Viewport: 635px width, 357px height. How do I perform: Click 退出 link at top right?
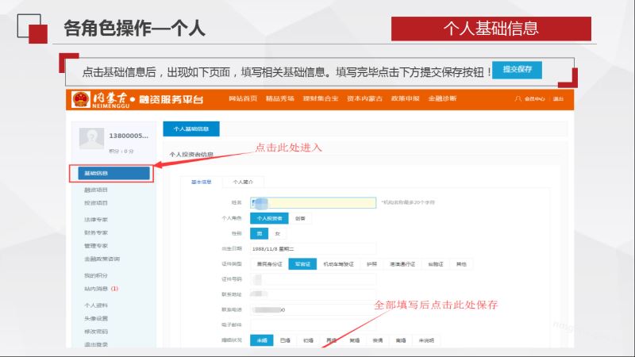click(558, 99)
